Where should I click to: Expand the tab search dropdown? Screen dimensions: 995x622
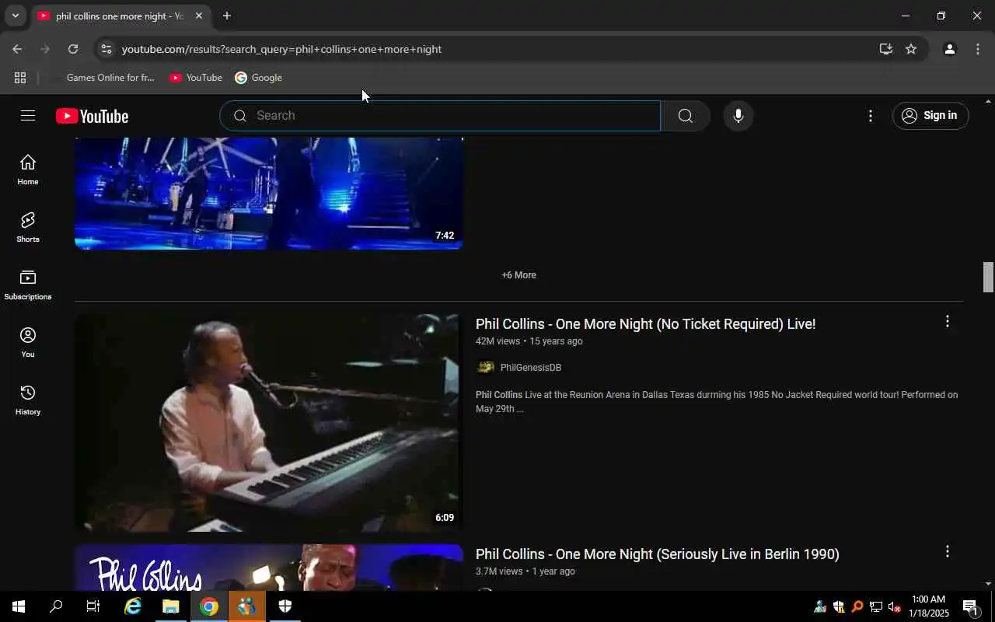pyautogui.click(x=15, y=16)
